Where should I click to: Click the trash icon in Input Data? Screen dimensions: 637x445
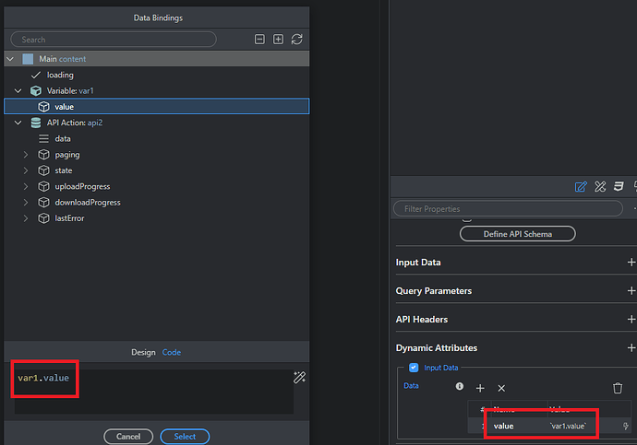tap(618, 389)
